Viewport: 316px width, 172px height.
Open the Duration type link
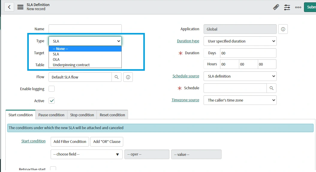188,41
